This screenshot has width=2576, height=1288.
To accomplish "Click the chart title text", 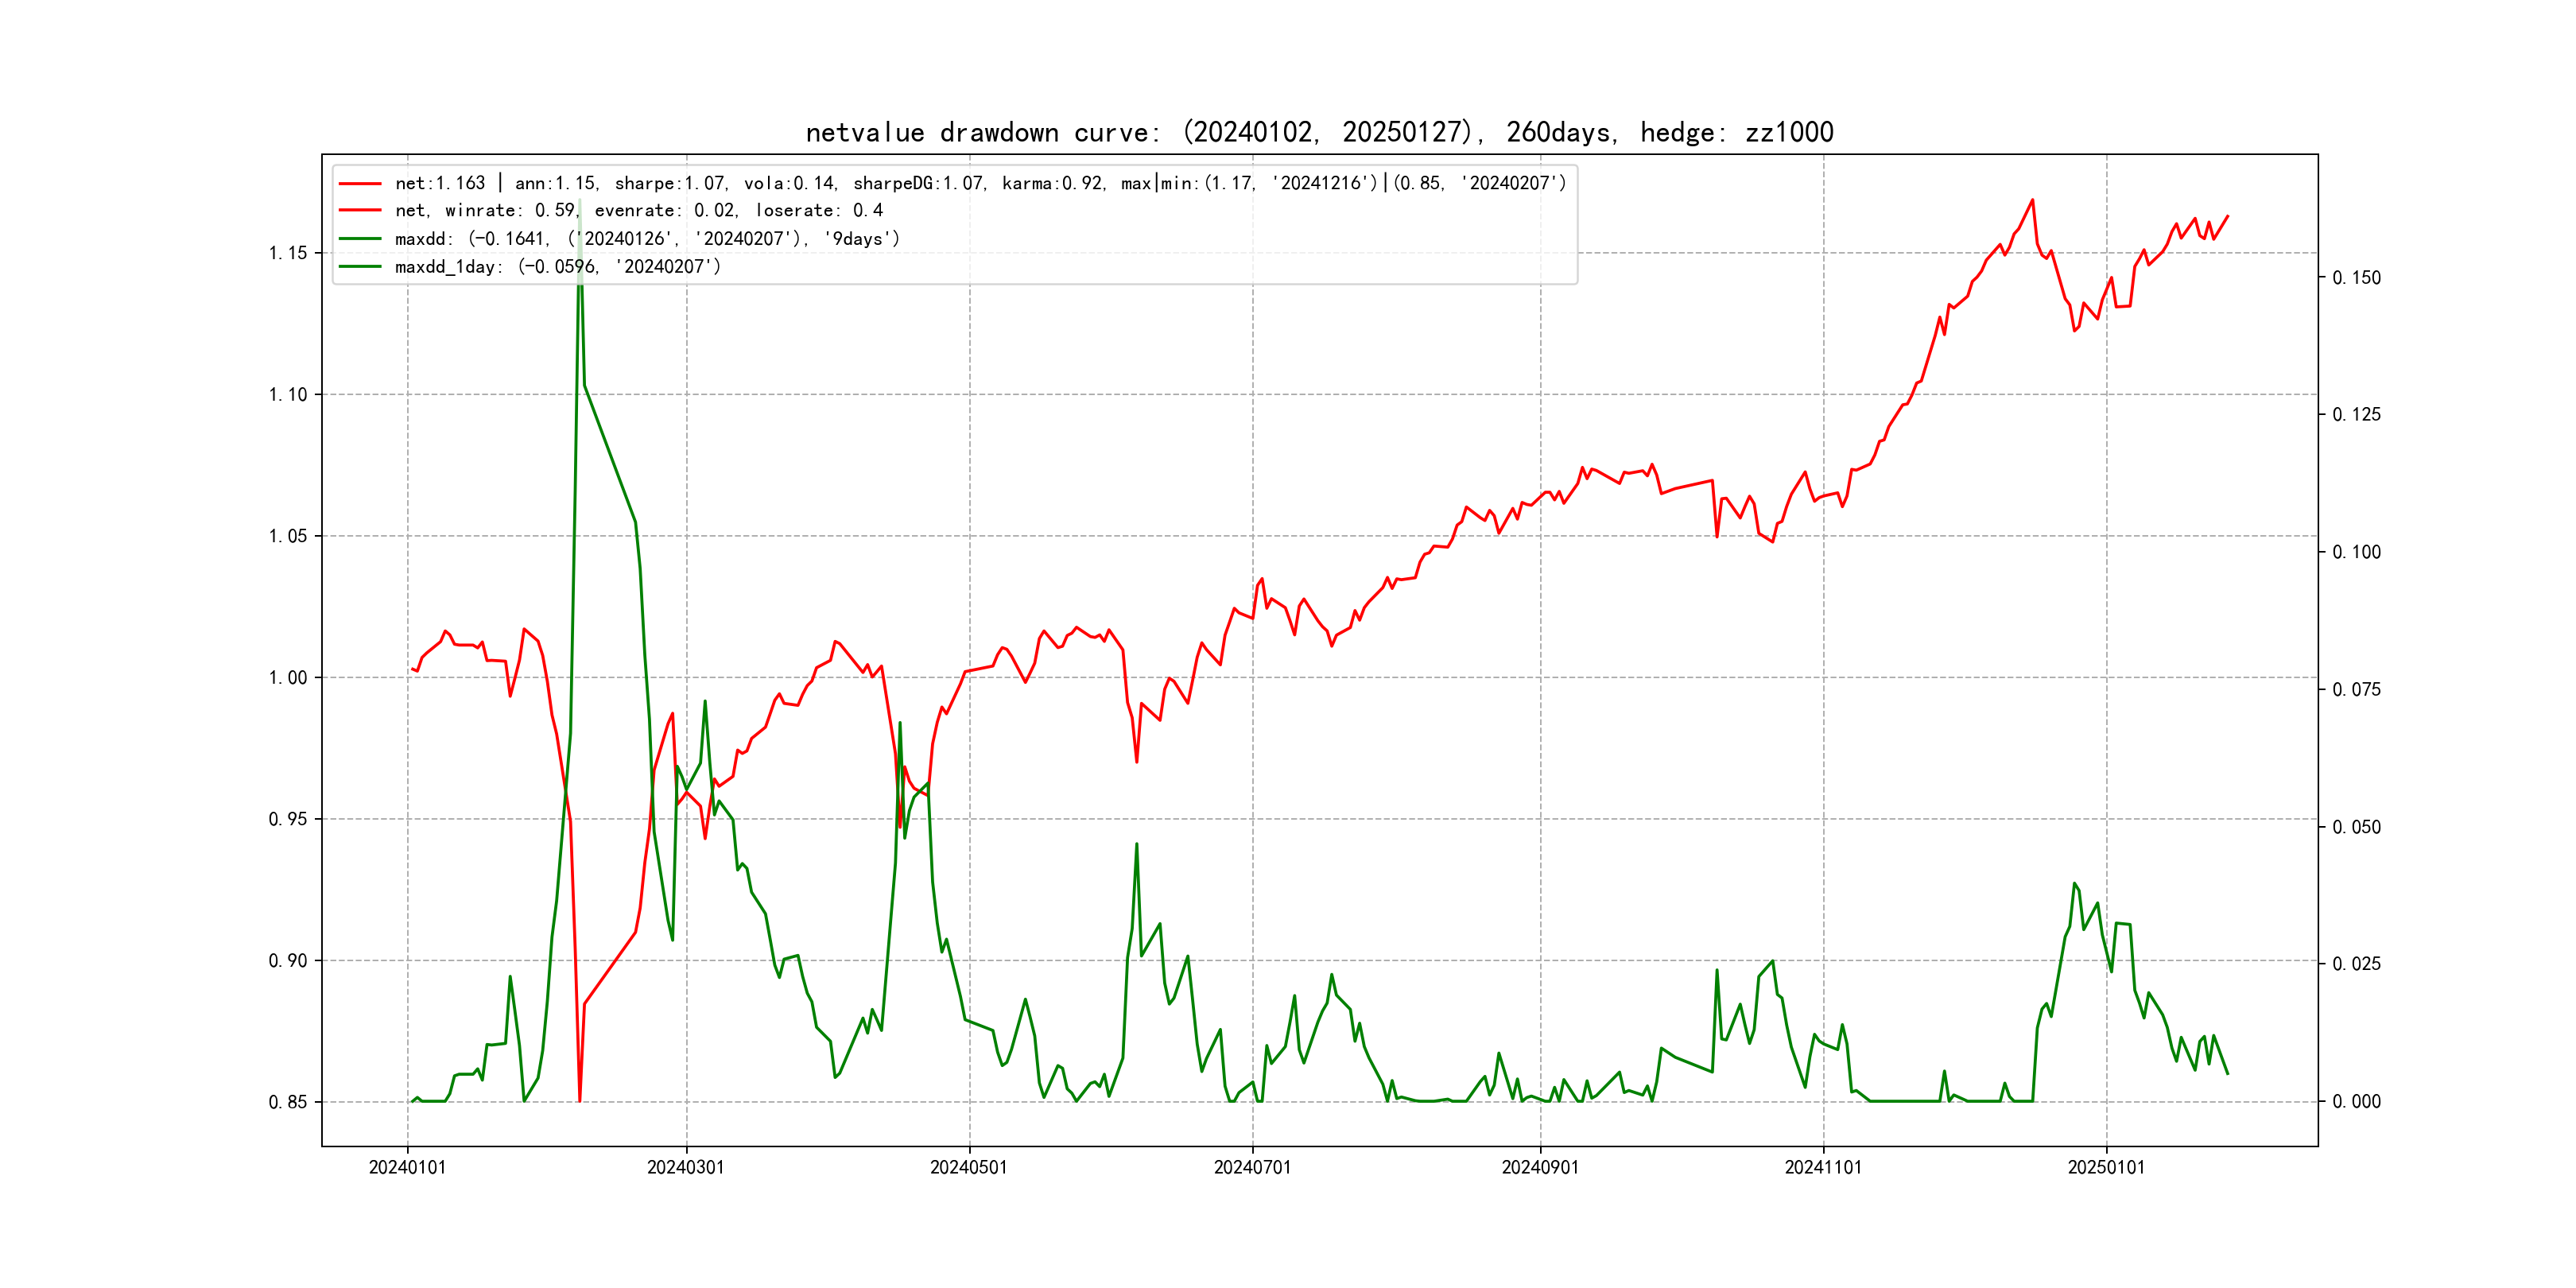I will 1319,132.
